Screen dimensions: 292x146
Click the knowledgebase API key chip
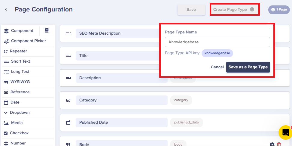click(x=217, y=53)
